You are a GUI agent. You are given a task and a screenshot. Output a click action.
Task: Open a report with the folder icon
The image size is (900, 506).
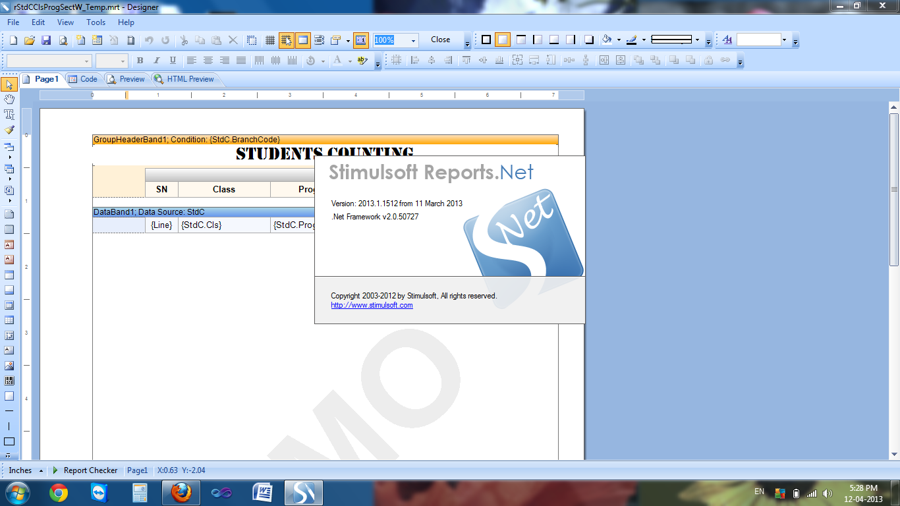point(30,40)
